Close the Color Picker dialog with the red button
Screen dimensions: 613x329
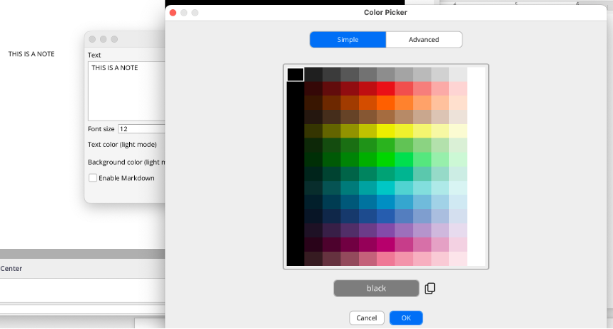[x=172, y=13]
